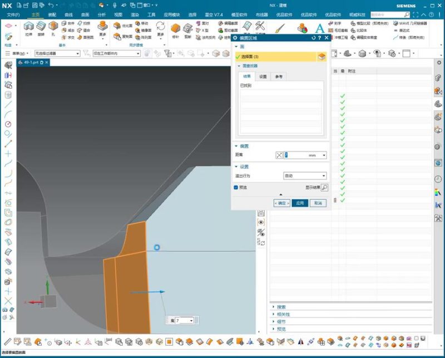This screenshot has height=358, width=445.
Task: Click the 旋转 (Revolve) tool icon
Action: point(41,27)
